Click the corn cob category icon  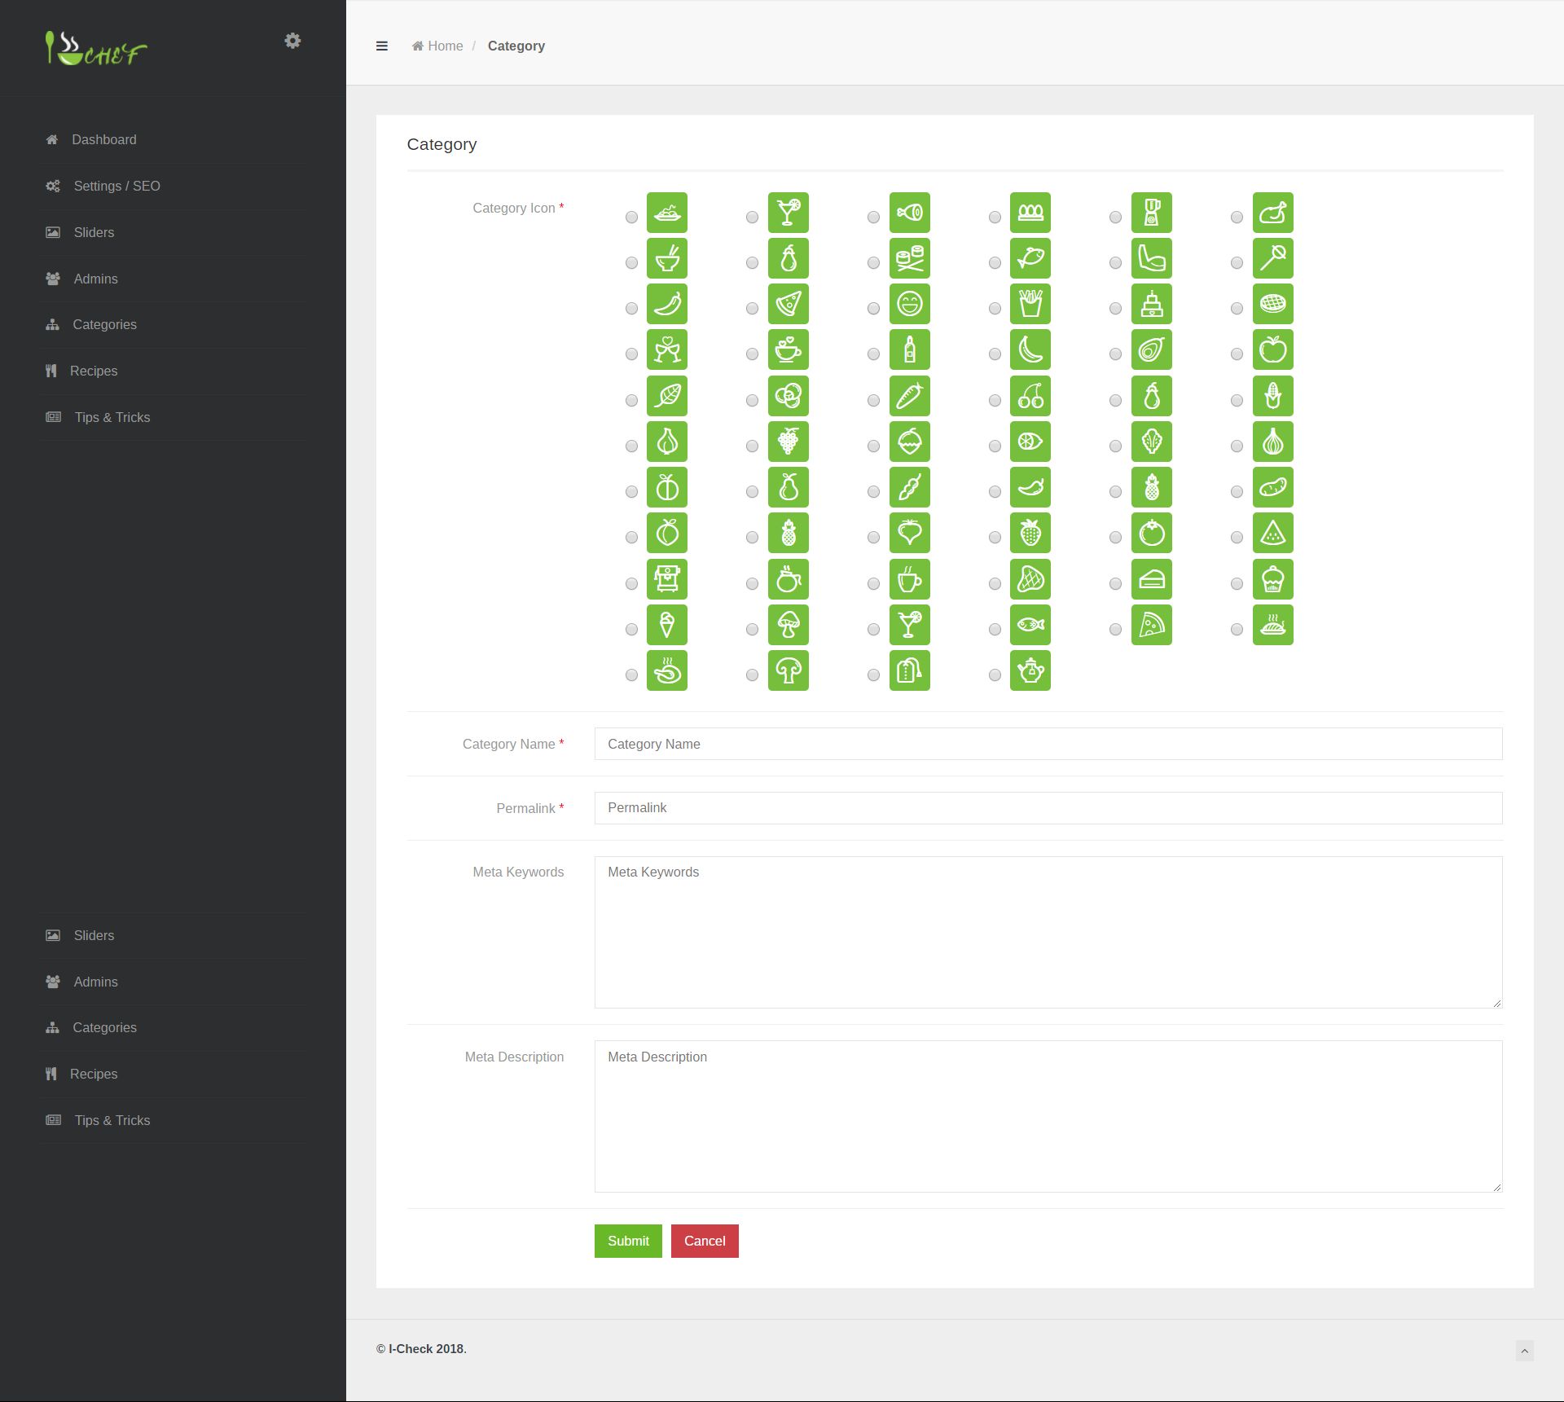1272,397
